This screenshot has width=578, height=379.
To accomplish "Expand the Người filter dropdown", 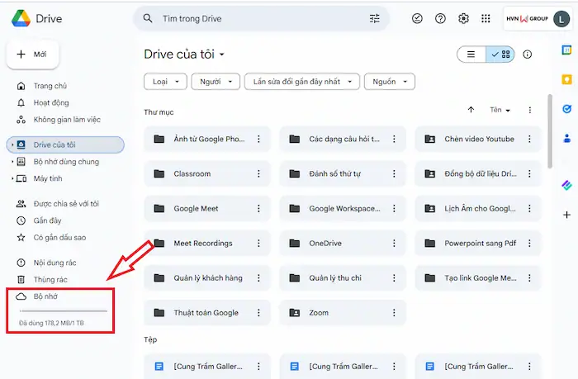I will [216, 82].
